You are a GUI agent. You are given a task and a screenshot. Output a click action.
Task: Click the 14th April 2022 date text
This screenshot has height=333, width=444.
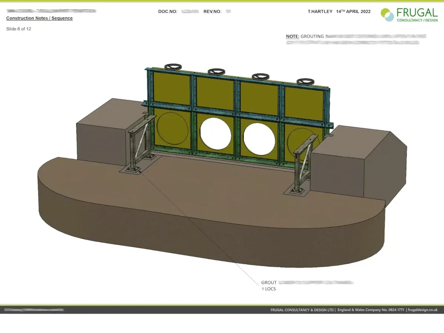tap(353, 11)
